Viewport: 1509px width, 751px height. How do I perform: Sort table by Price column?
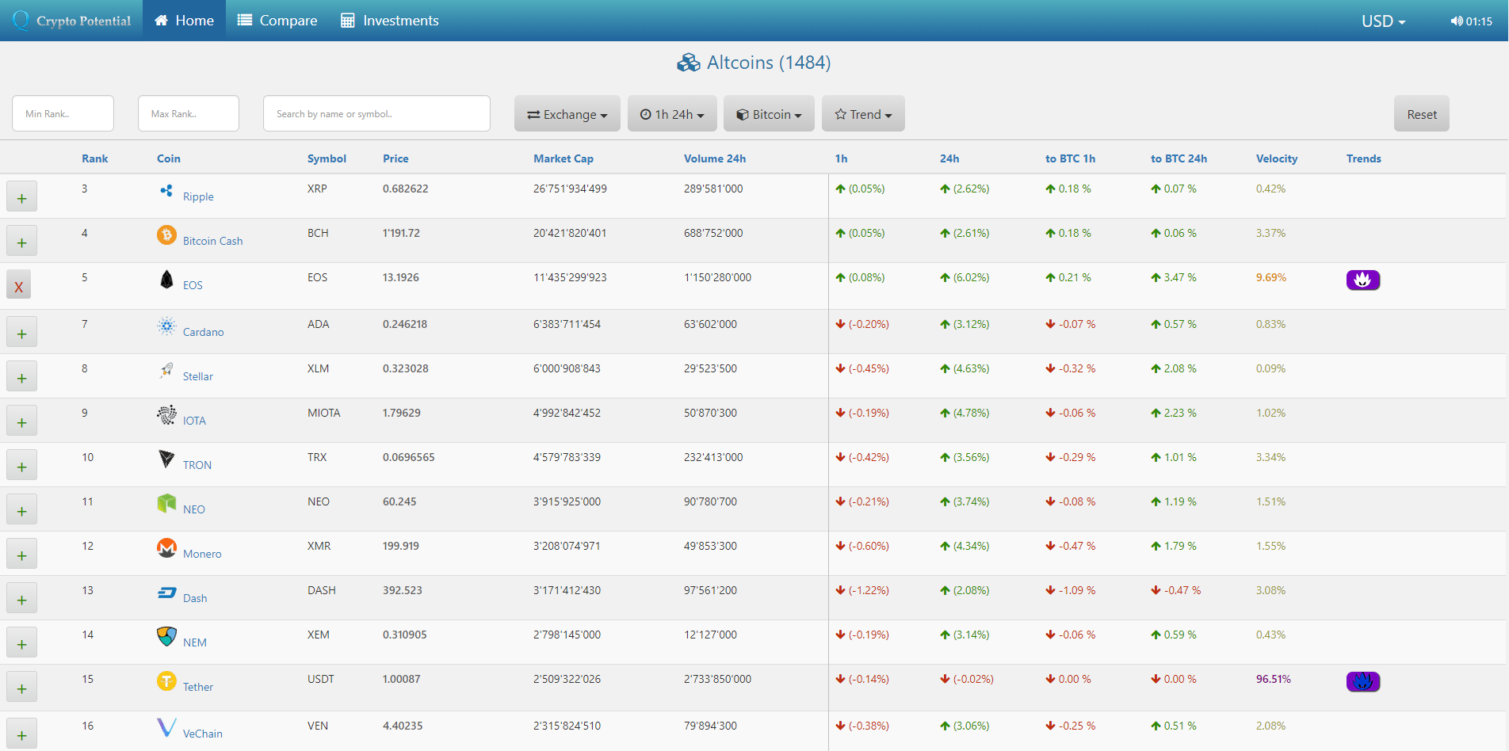pos(395,158)
